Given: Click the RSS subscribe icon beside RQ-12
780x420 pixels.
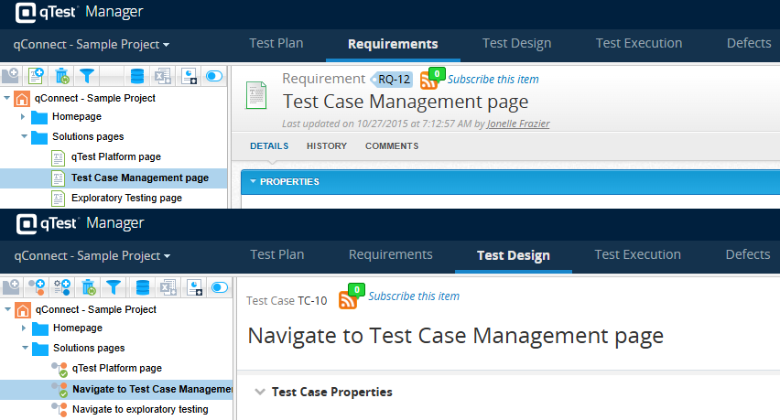Looking at the screenshot, I should pyautogui.click(x=428, y=80).
